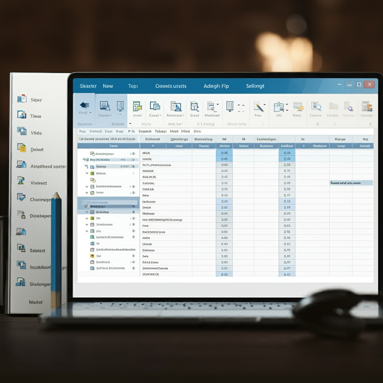Click the Coborre magnifier document icon
The height and width of the screenshot is (383, 383).
(316, 107)
